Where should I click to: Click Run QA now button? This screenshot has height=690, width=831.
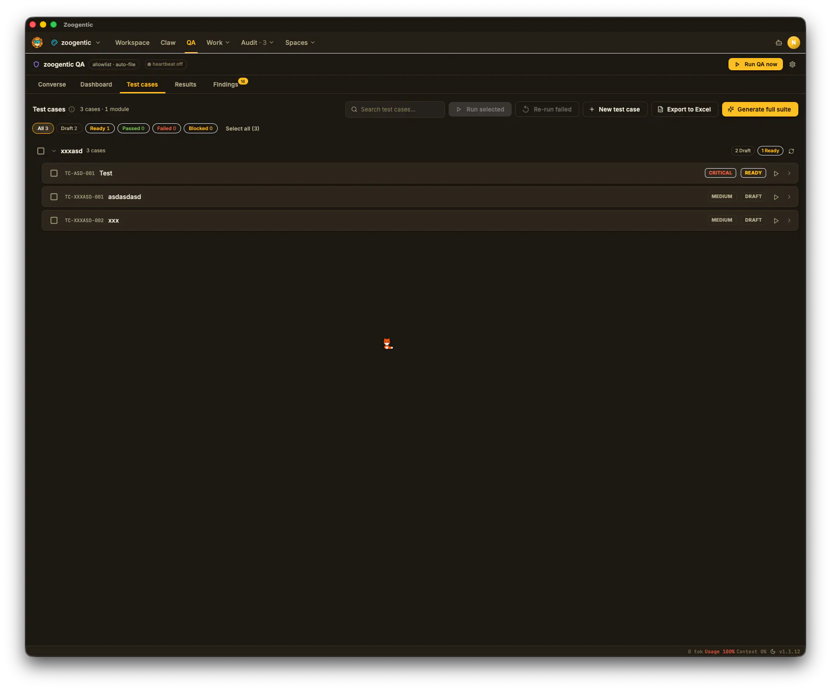[756, 64]
